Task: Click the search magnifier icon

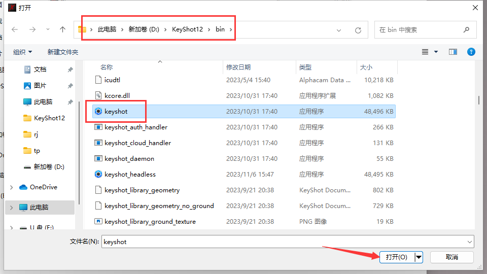Action: [466, 30]
